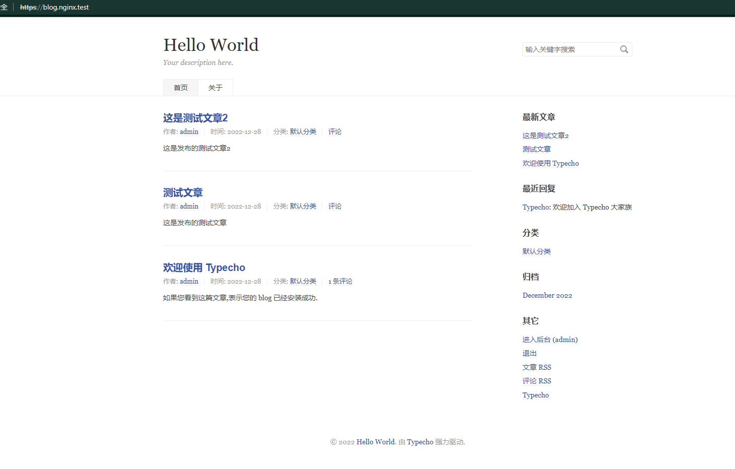This screenshot has height=469, width=735.
Task: Select the 首页 navigation tab
Action: click(x=181, y=88)
